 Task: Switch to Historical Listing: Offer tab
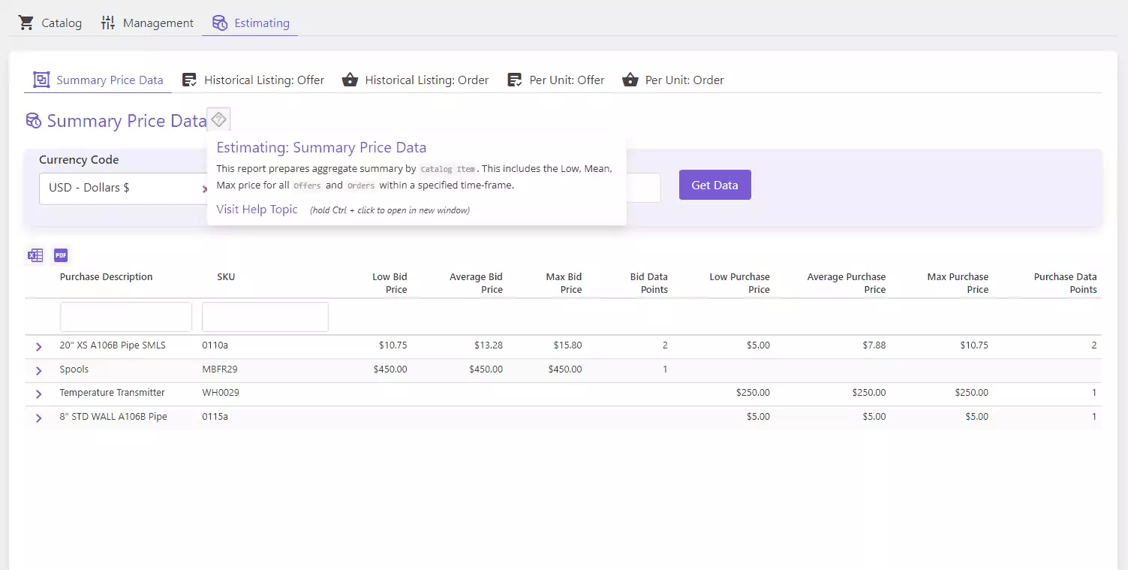click(x=253, y=80)
